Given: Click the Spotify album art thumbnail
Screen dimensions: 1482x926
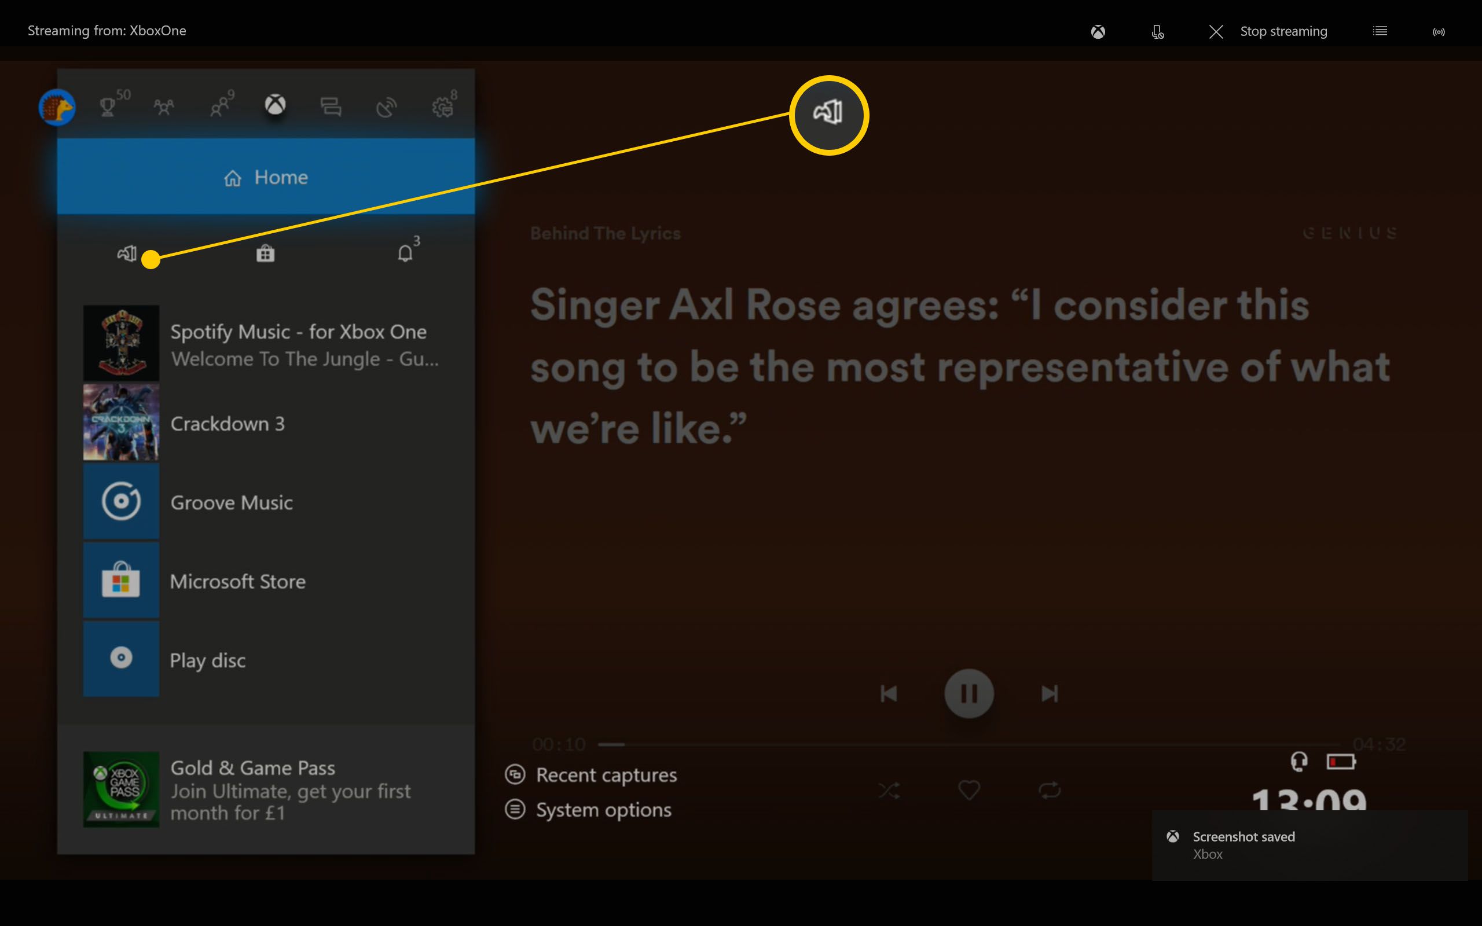Looking at the screenshot, I should click(121, 344).
